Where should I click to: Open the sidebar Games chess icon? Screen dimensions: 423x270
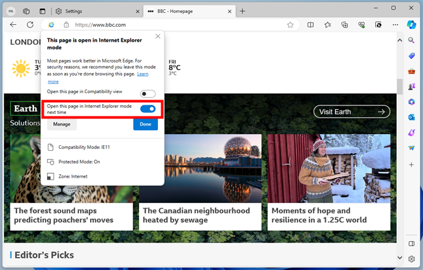coord(411,87)
